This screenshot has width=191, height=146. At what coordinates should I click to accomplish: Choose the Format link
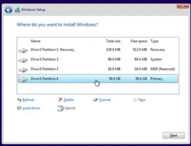pyautogui.click(x=105, y=100)
